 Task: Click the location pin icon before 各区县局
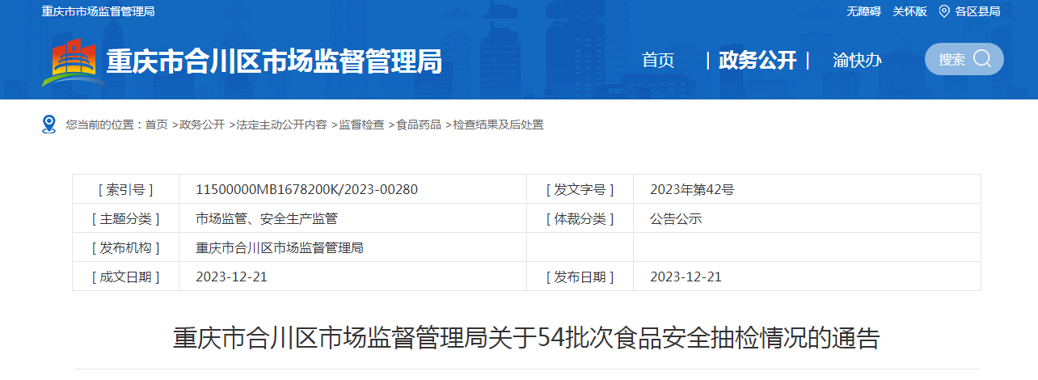click(943, 11)
